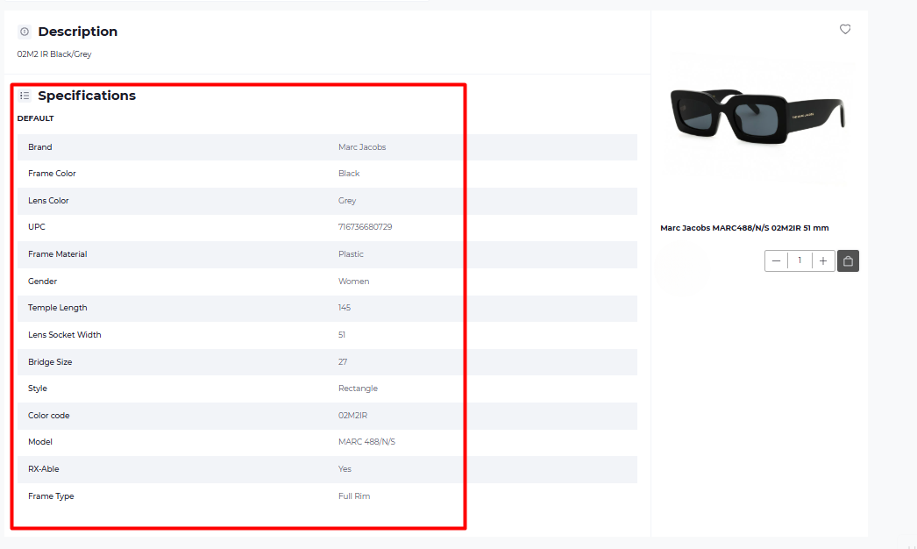Click the Temple Length row label

pyautogui.click(x=57, y=307)
